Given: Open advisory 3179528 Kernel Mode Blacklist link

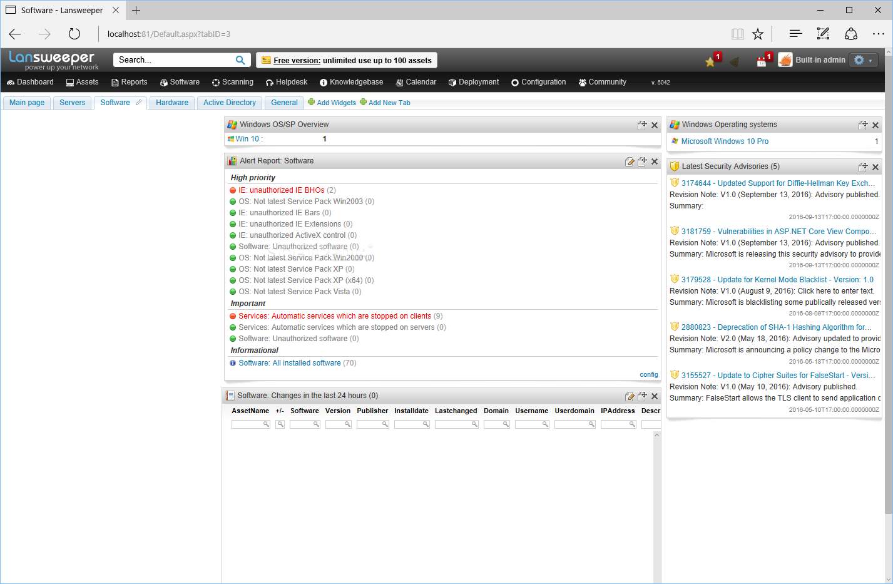Looking at the screenshot, I should [777, 280].
